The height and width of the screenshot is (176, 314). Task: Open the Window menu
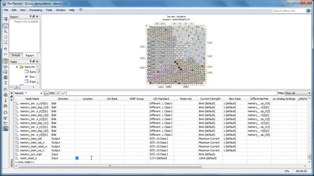coord(60,10)
